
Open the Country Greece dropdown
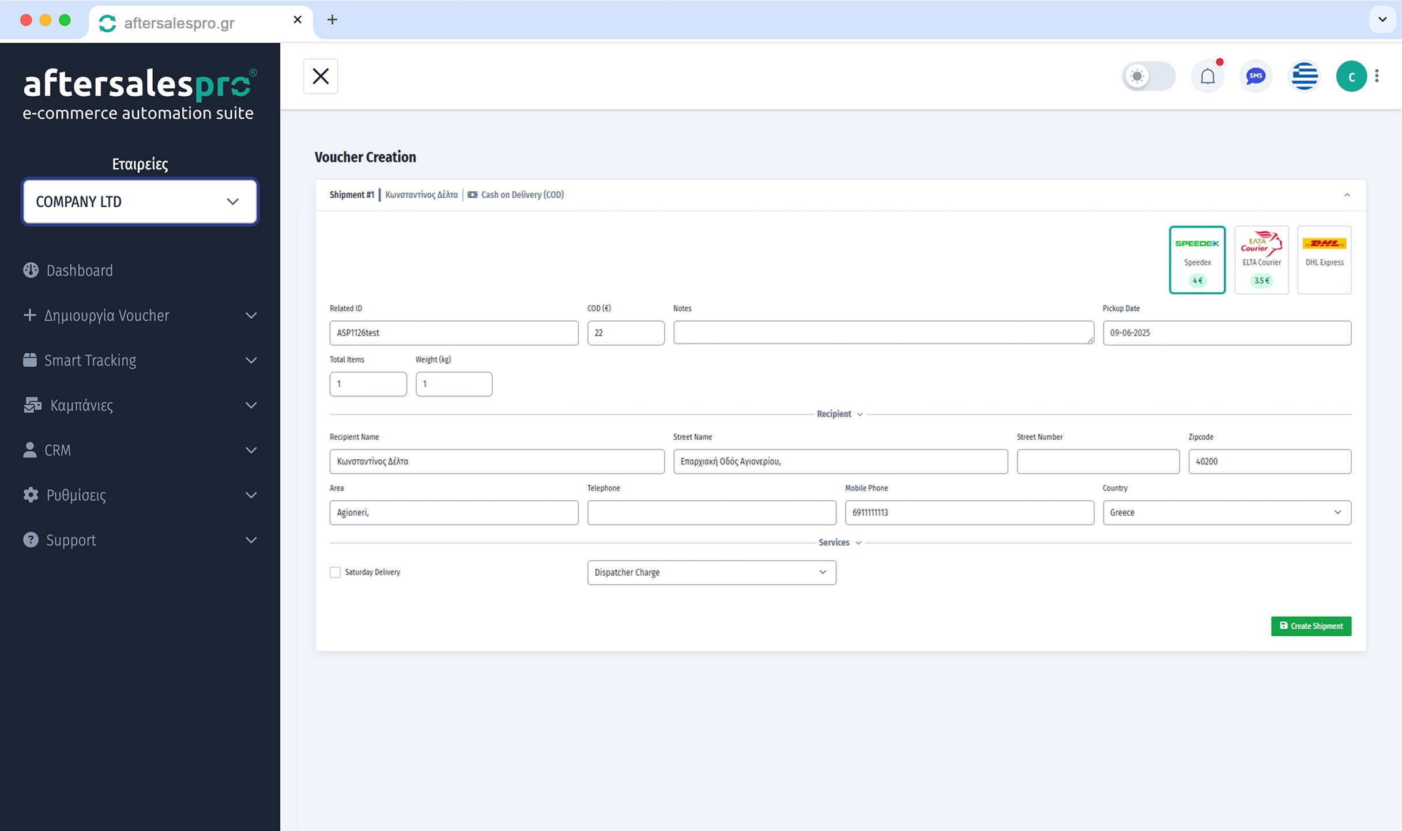pyautogui.click(x=1227, y=512)
